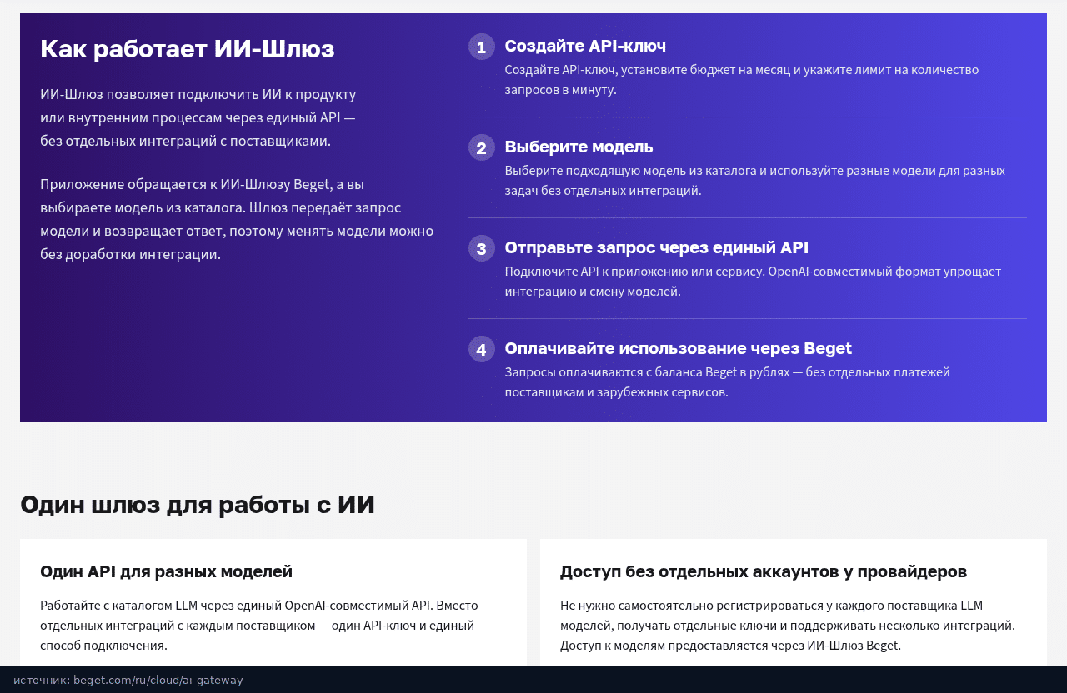Click the card title "Доступ без отдельных аккаунтов у провайдеров"
1067x693 pixels.
click(764, 571)
